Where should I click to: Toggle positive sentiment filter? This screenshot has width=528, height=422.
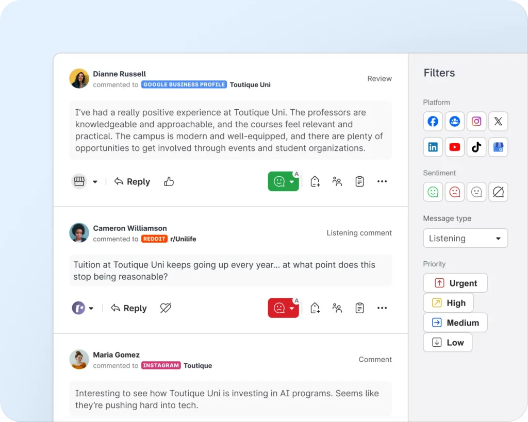tap(433, 192)
